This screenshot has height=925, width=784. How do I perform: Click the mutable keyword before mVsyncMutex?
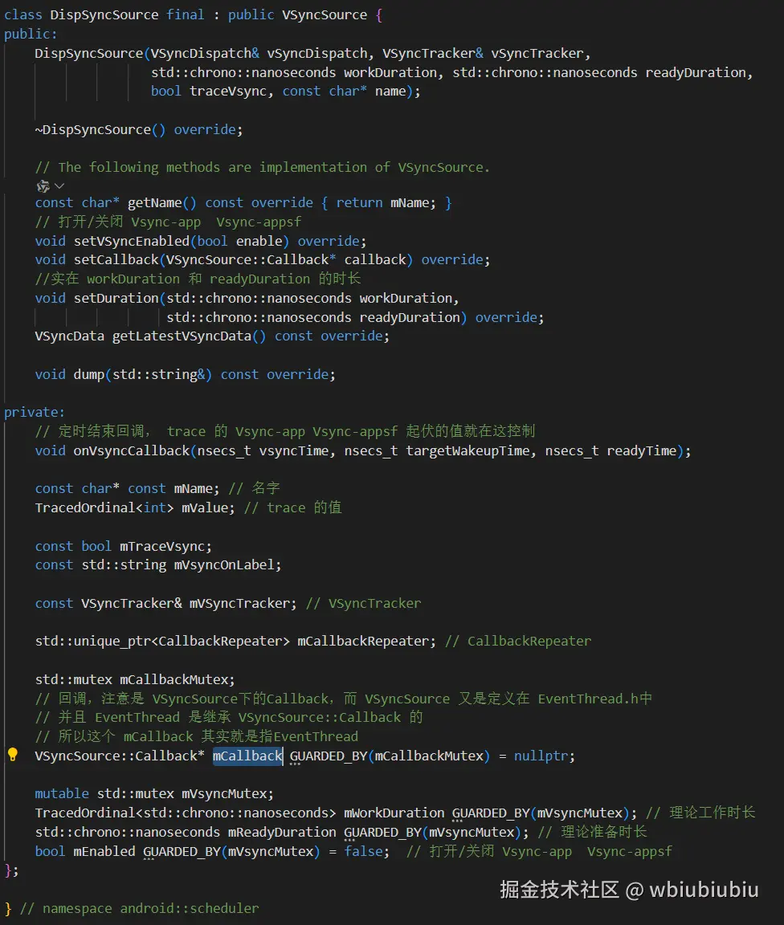[61, 793]
